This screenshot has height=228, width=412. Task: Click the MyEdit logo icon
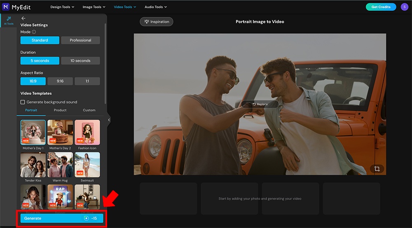click(x=6, y=7)
